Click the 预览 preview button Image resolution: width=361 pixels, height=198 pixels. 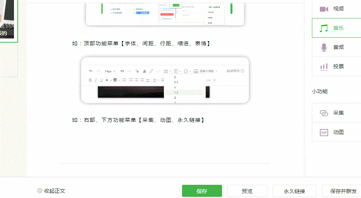coord(247,191)
